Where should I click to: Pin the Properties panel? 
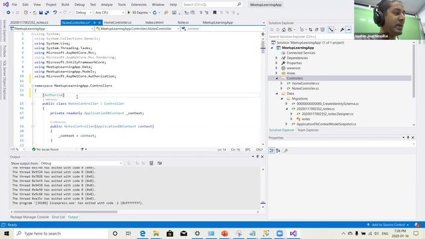click(408, 137)
